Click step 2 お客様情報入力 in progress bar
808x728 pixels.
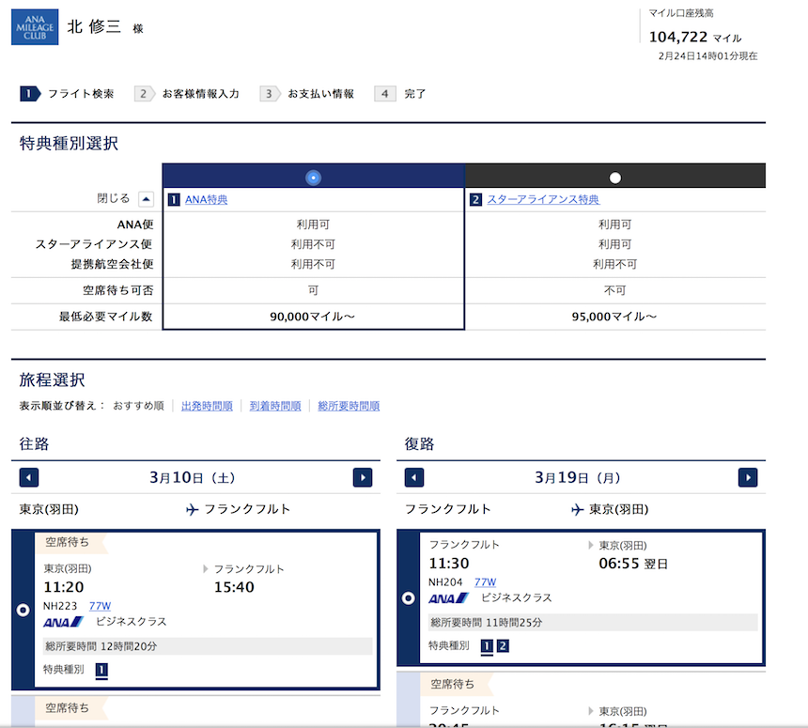[x=187, y=94]
